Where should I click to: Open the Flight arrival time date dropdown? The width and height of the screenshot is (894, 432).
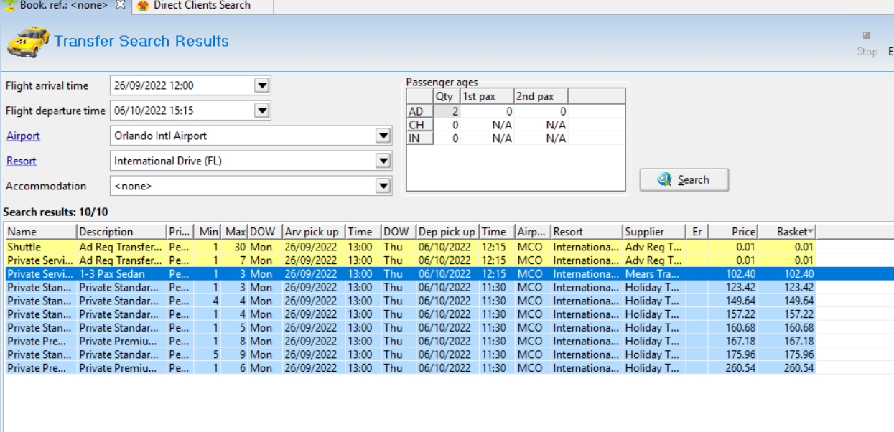point(262,86)
